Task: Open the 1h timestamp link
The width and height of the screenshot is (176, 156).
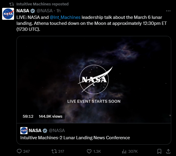Action: point(58,11)
